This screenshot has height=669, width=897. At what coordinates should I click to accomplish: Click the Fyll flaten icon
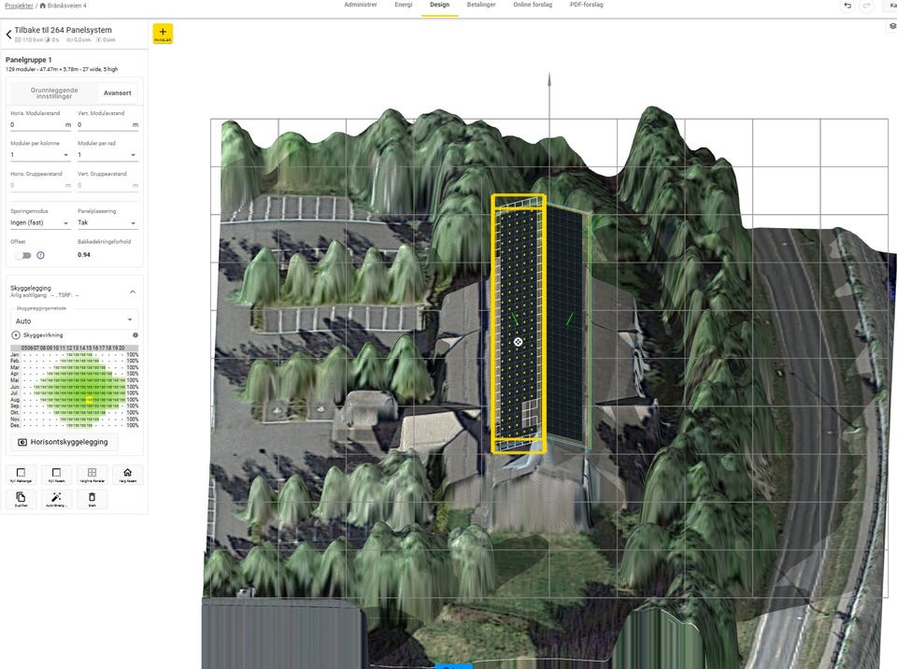[x=56, y=475]
